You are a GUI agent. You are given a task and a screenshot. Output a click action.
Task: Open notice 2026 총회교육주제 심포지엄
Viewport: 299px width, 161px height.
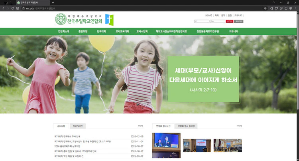coord(67,147)
